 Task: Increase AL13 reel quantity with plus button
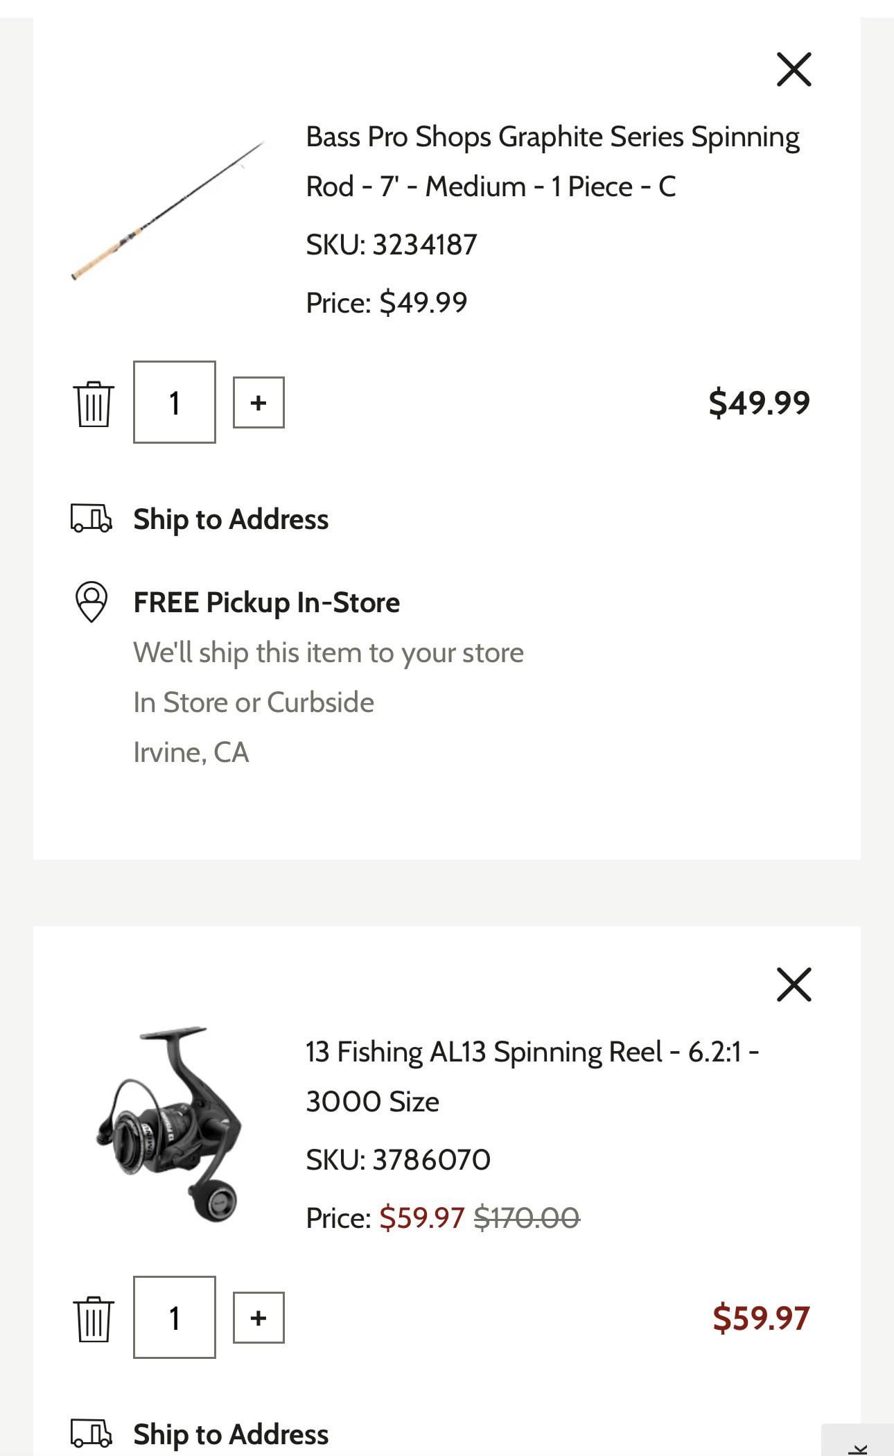(x=258, y=1317)
